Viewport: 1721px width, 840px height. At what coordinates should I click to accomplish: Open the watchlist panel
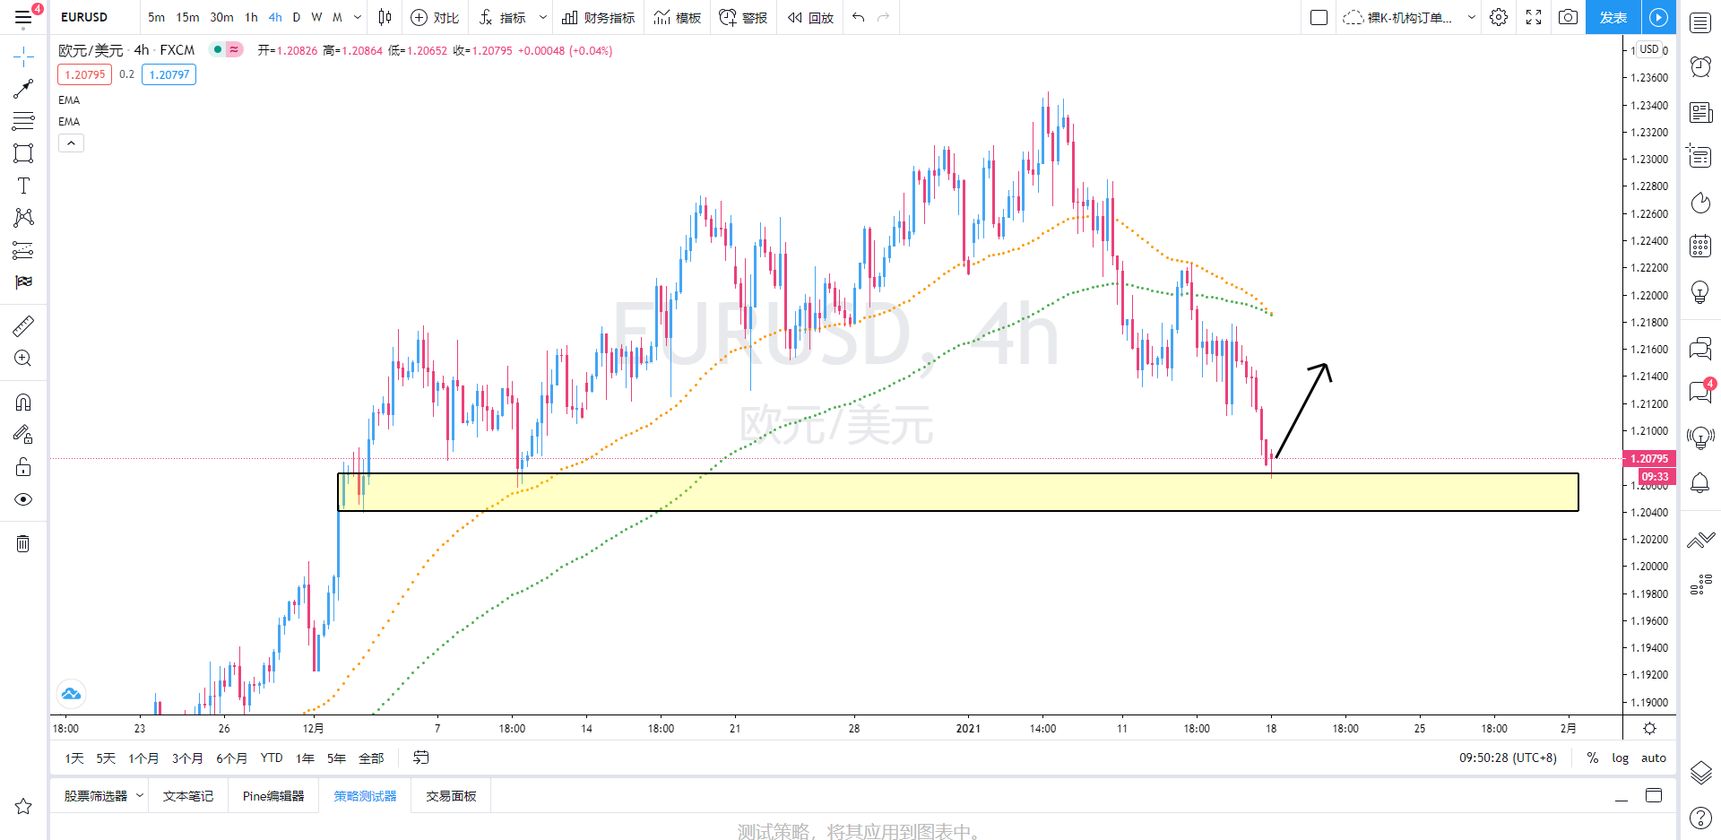point(1700,22)
